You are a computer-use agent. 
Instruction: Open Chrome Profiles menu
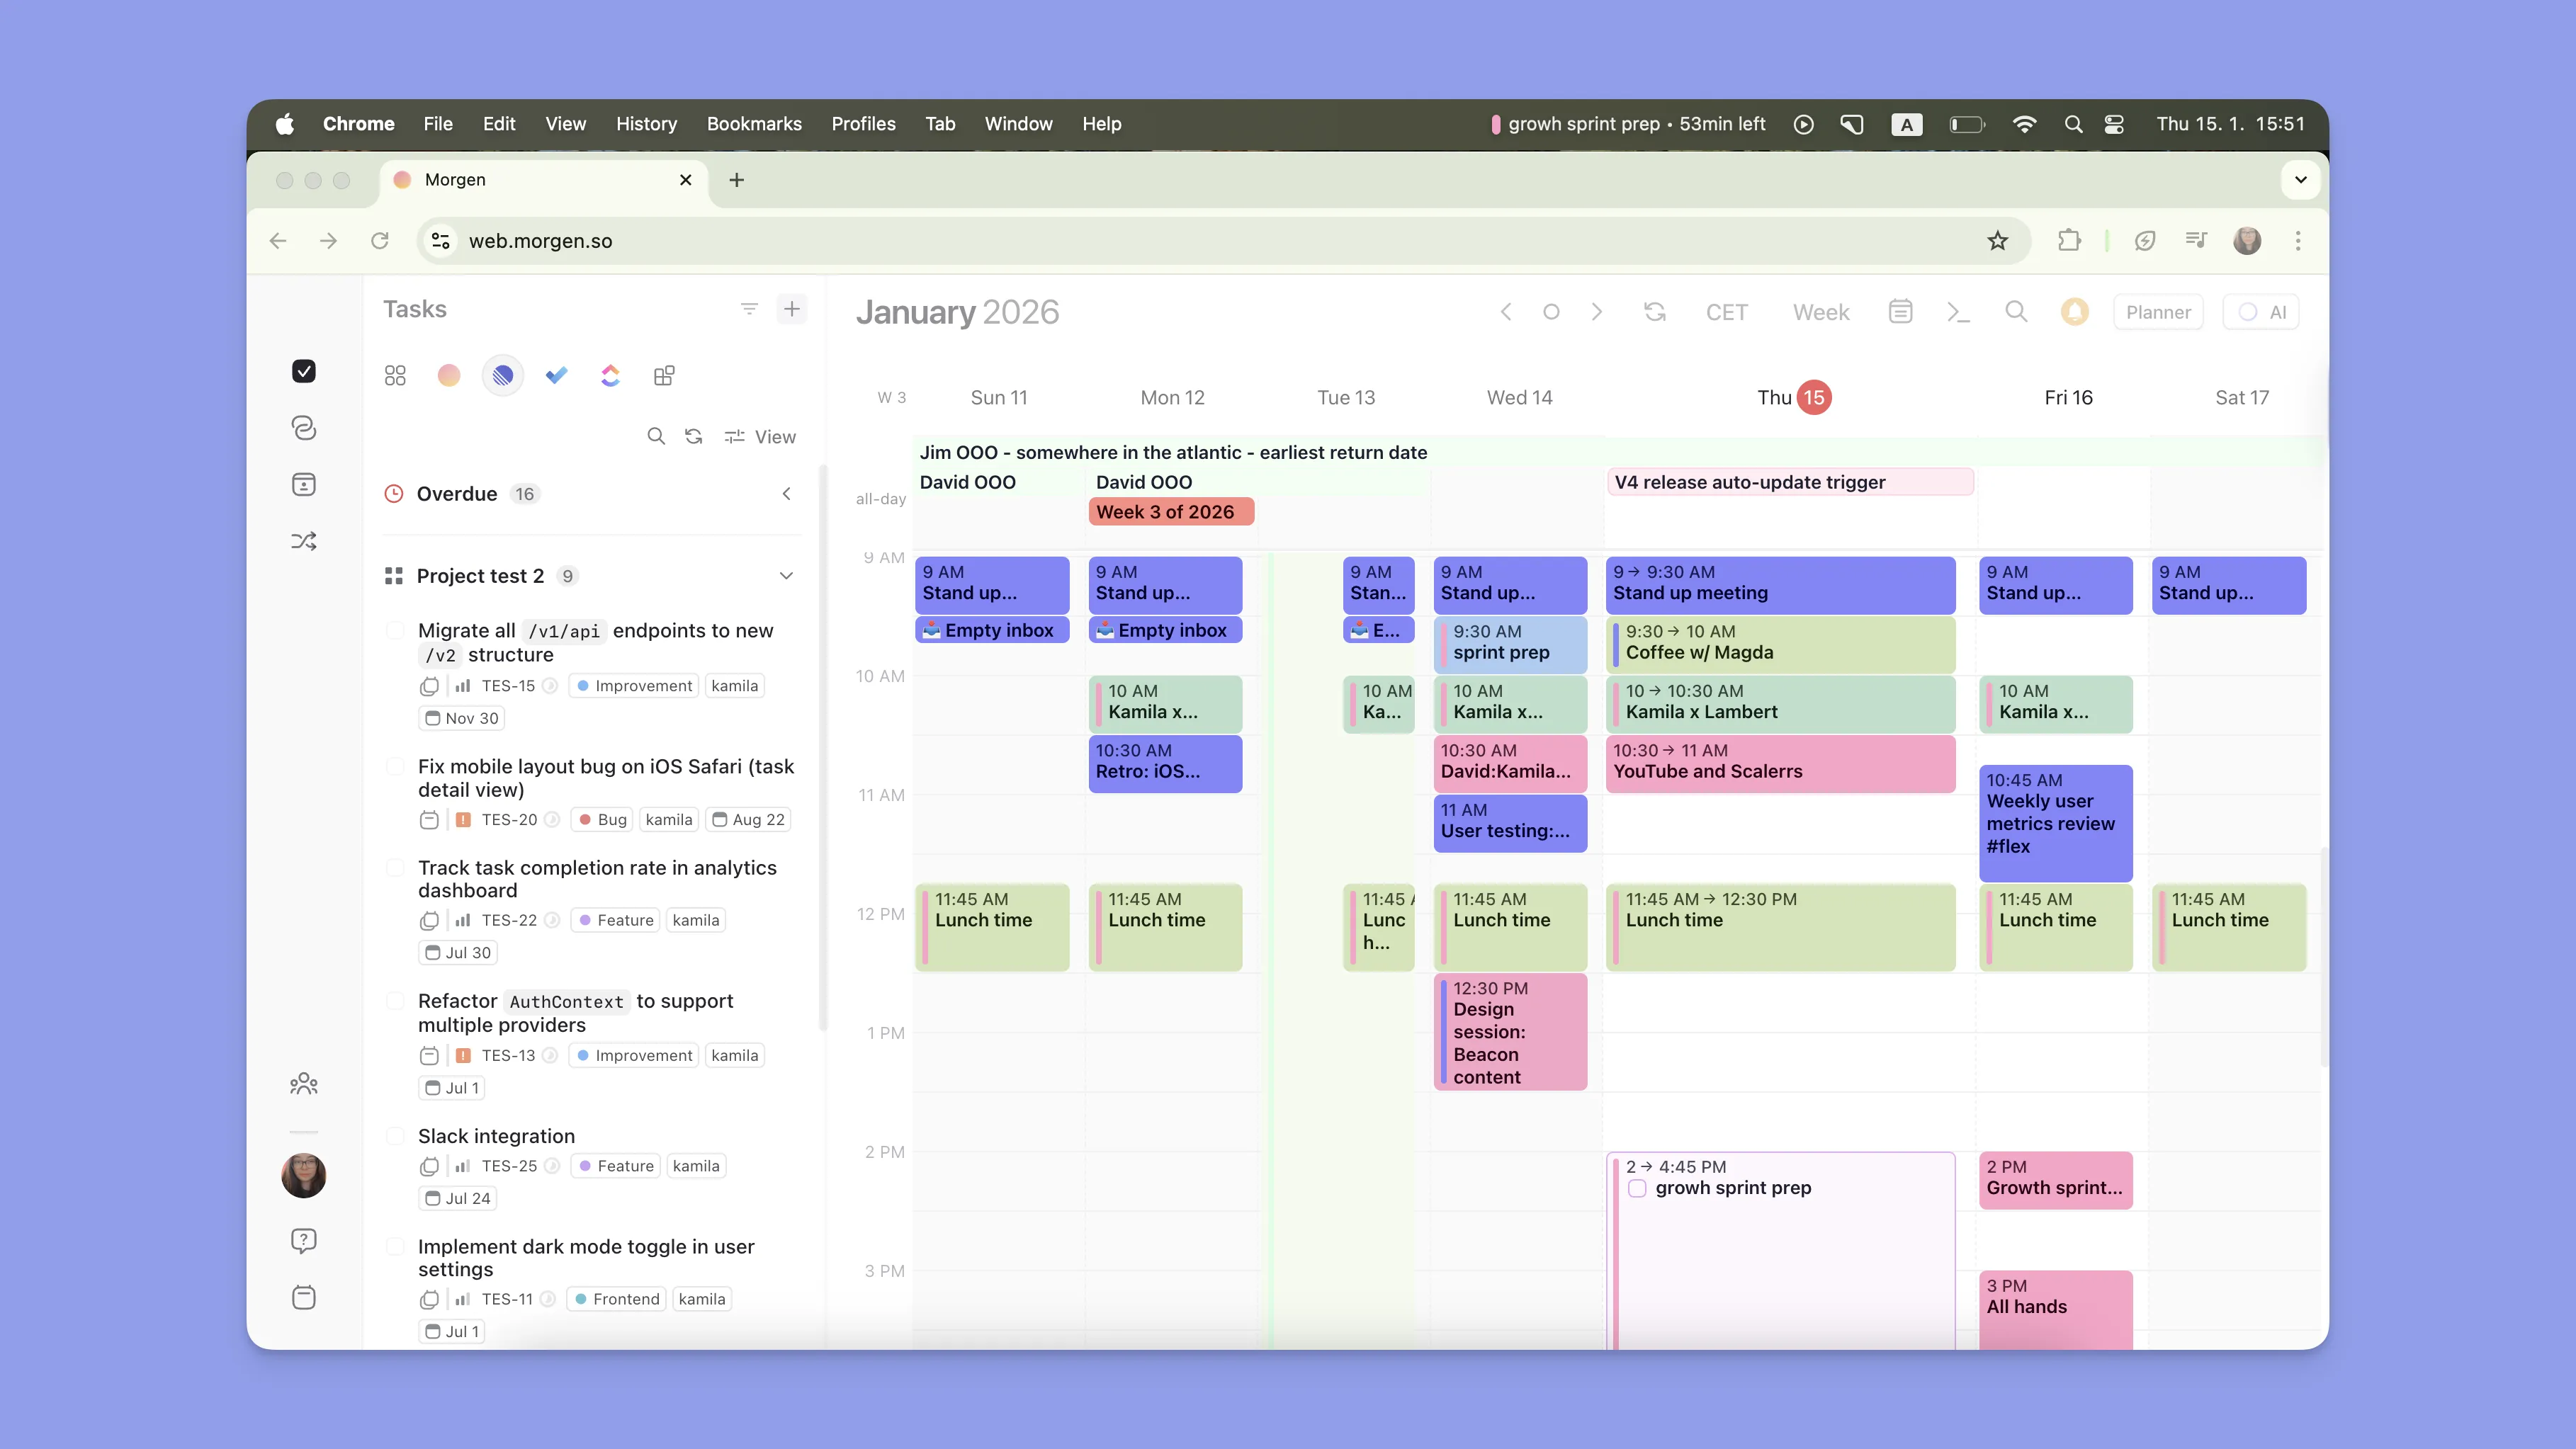[x=863, y=124]
